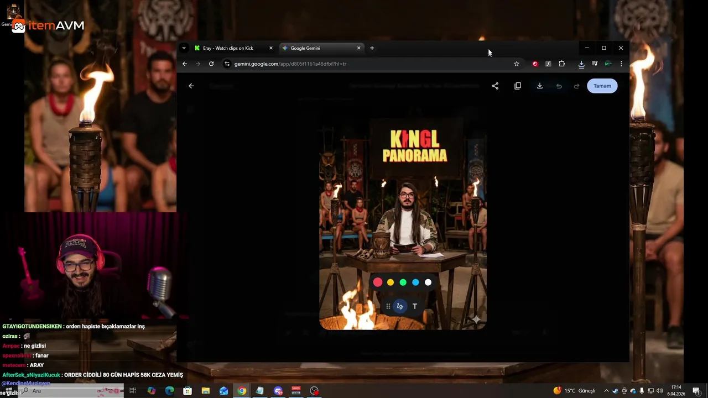Viewport: 708px width, 398px height.
Task: Open Task View on taskbar
Action: click(x=133, y=391)
